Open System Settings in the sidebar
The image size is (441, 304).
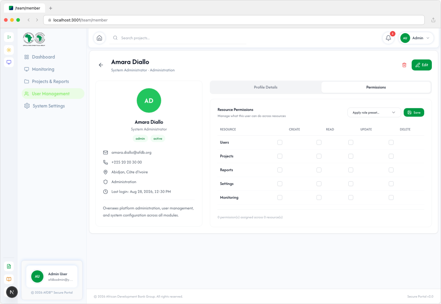(x=53, y=106)
